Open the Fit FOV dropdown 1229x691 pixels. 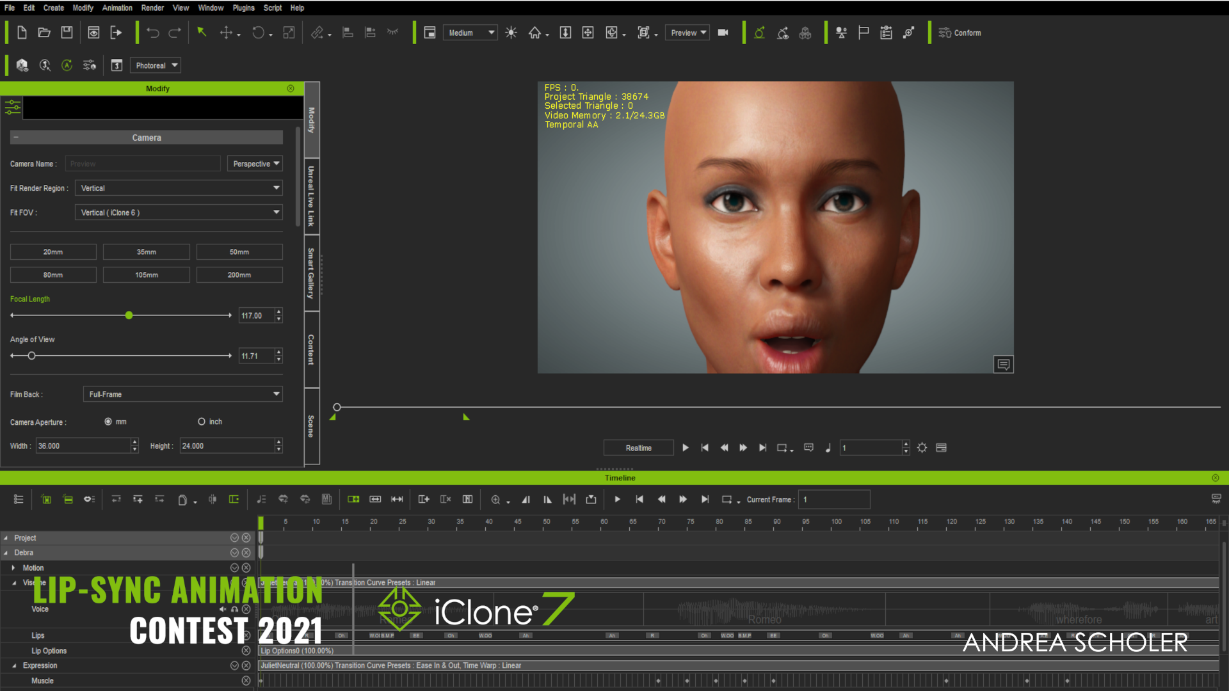pyautogui.click(x=179, y=212)
